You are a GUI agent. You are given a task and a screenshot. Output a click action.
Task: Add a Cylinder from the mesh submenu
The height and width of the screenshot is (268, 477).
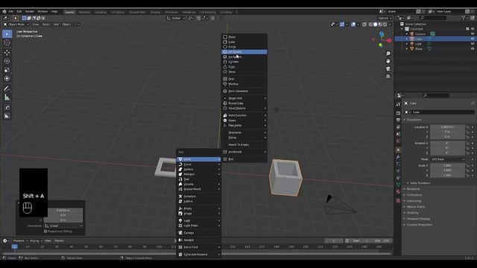[x=244, y=62]
